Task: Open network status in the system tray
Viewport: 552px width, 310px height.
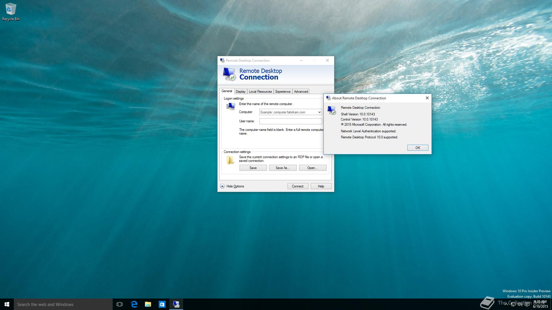Action: coord(513,305)
